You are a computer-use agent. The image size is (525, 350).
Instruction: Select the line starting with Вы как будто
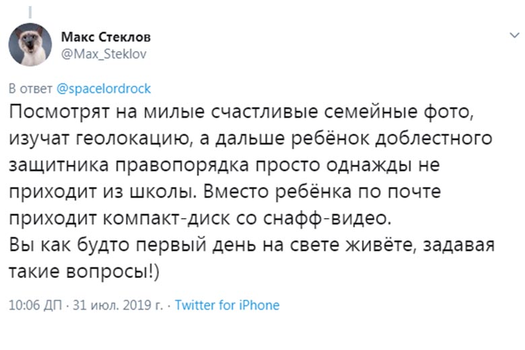[x=252, y=246]
